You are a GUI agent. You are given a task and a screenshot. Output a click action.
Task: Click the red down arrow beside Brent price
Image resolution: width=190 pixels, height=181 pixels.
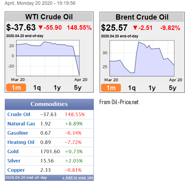(x=135, y=28)
